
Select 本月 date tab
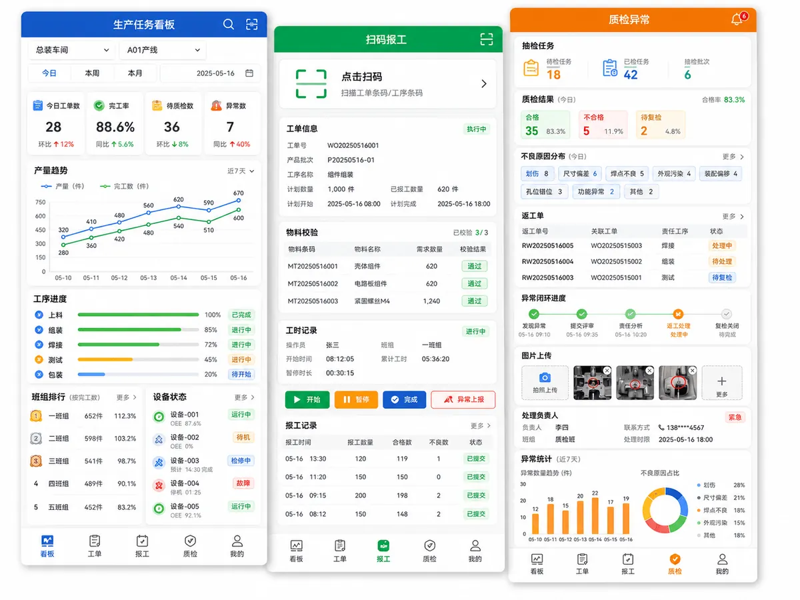point(135,73)
